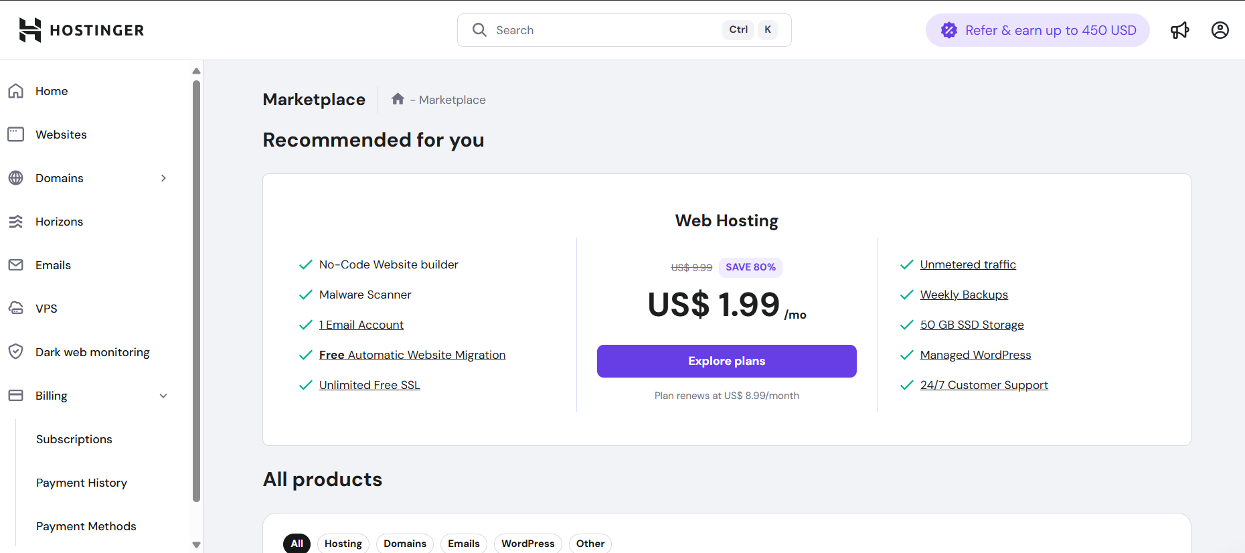Click the search magnifier icon
Viewport: 1245px width, 553px height.
pyautogui.click(x=479, y=30)
